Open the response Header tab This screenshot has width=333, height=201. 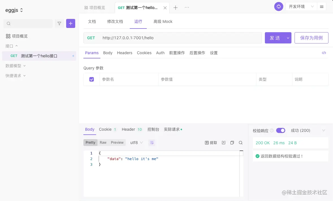pos(132,129)
